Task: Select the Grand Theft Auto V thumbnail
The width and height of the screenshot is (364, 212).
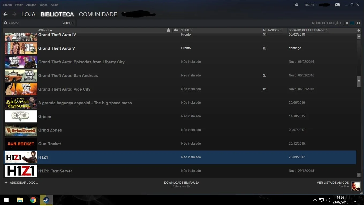Action: (x=21, y=48)
